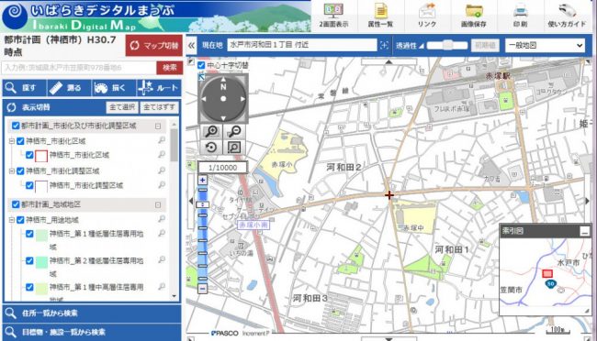597x341 pixels.
Task: Collapse the 神栖市_市街化調整区域 tree node
Action: click(x=12, y=171)
